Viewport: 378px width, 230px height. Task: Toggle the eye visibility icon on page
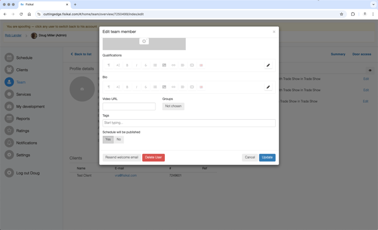pyautogui.click(x=370, y=70)
